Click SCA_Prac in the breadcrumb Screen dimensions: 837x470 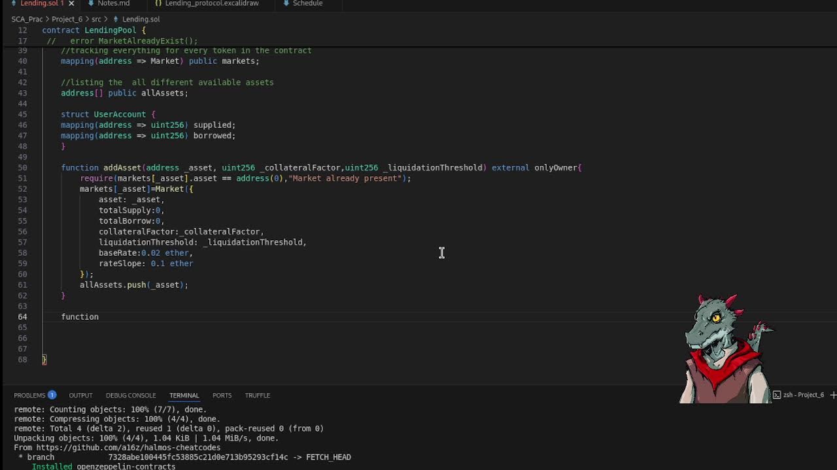pos(27,20)
